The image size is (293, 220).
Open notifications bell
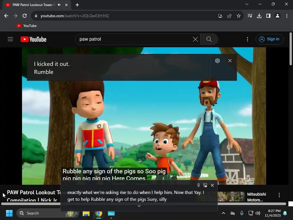click(x=285, y=213)
